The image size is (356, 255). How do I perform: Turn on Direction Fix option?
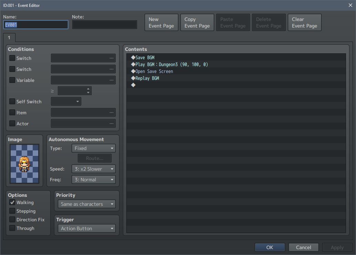tap(12, 220)
